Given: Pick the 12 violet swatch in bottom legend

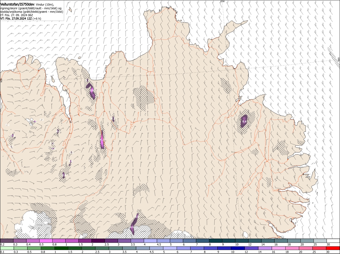Looking at the screenshot, I should (x=251, y=248).
